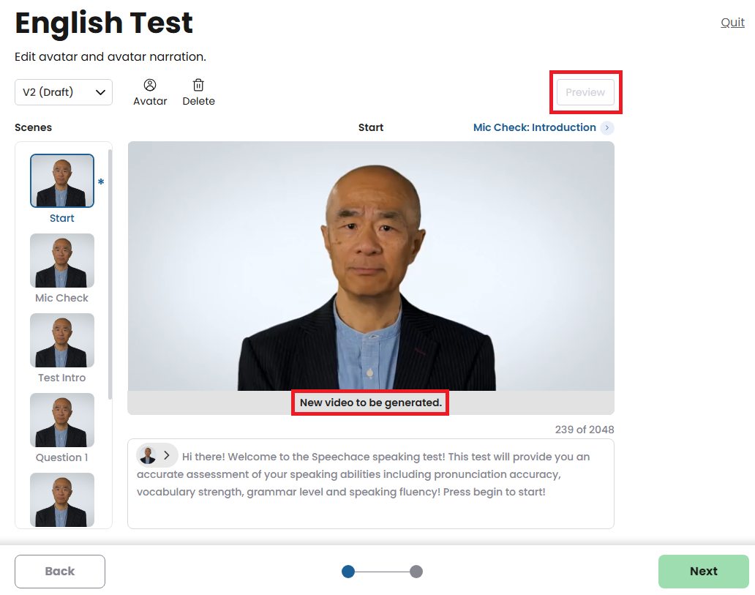Viewport: 755px width, 595px height.
Task: Open the V2 (Draft) version dropdown
Action: (64, 92)
